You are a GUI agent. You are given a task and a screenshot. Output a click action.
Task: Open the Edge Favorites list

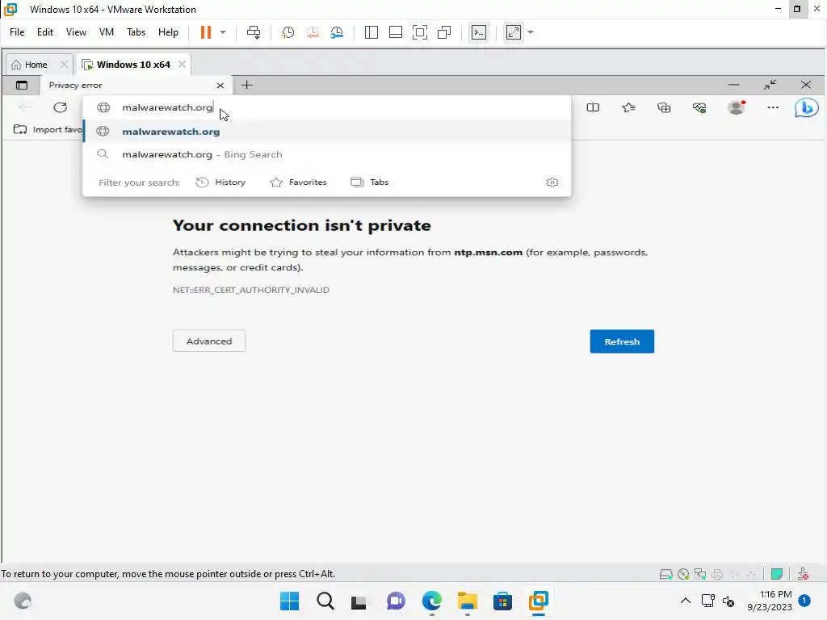(x=628, y=107)
